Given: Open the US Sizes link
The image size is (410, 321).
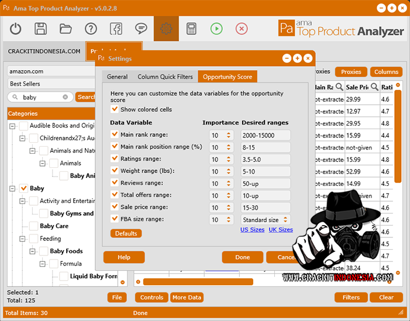Looking at the screenshot, I should pos(252,230).
